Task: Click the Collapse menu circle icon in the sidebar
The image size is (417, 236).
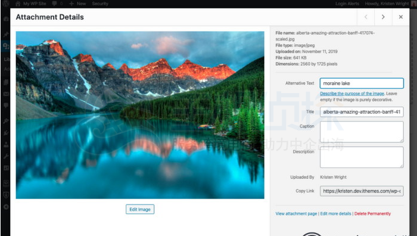Action: 6,207
